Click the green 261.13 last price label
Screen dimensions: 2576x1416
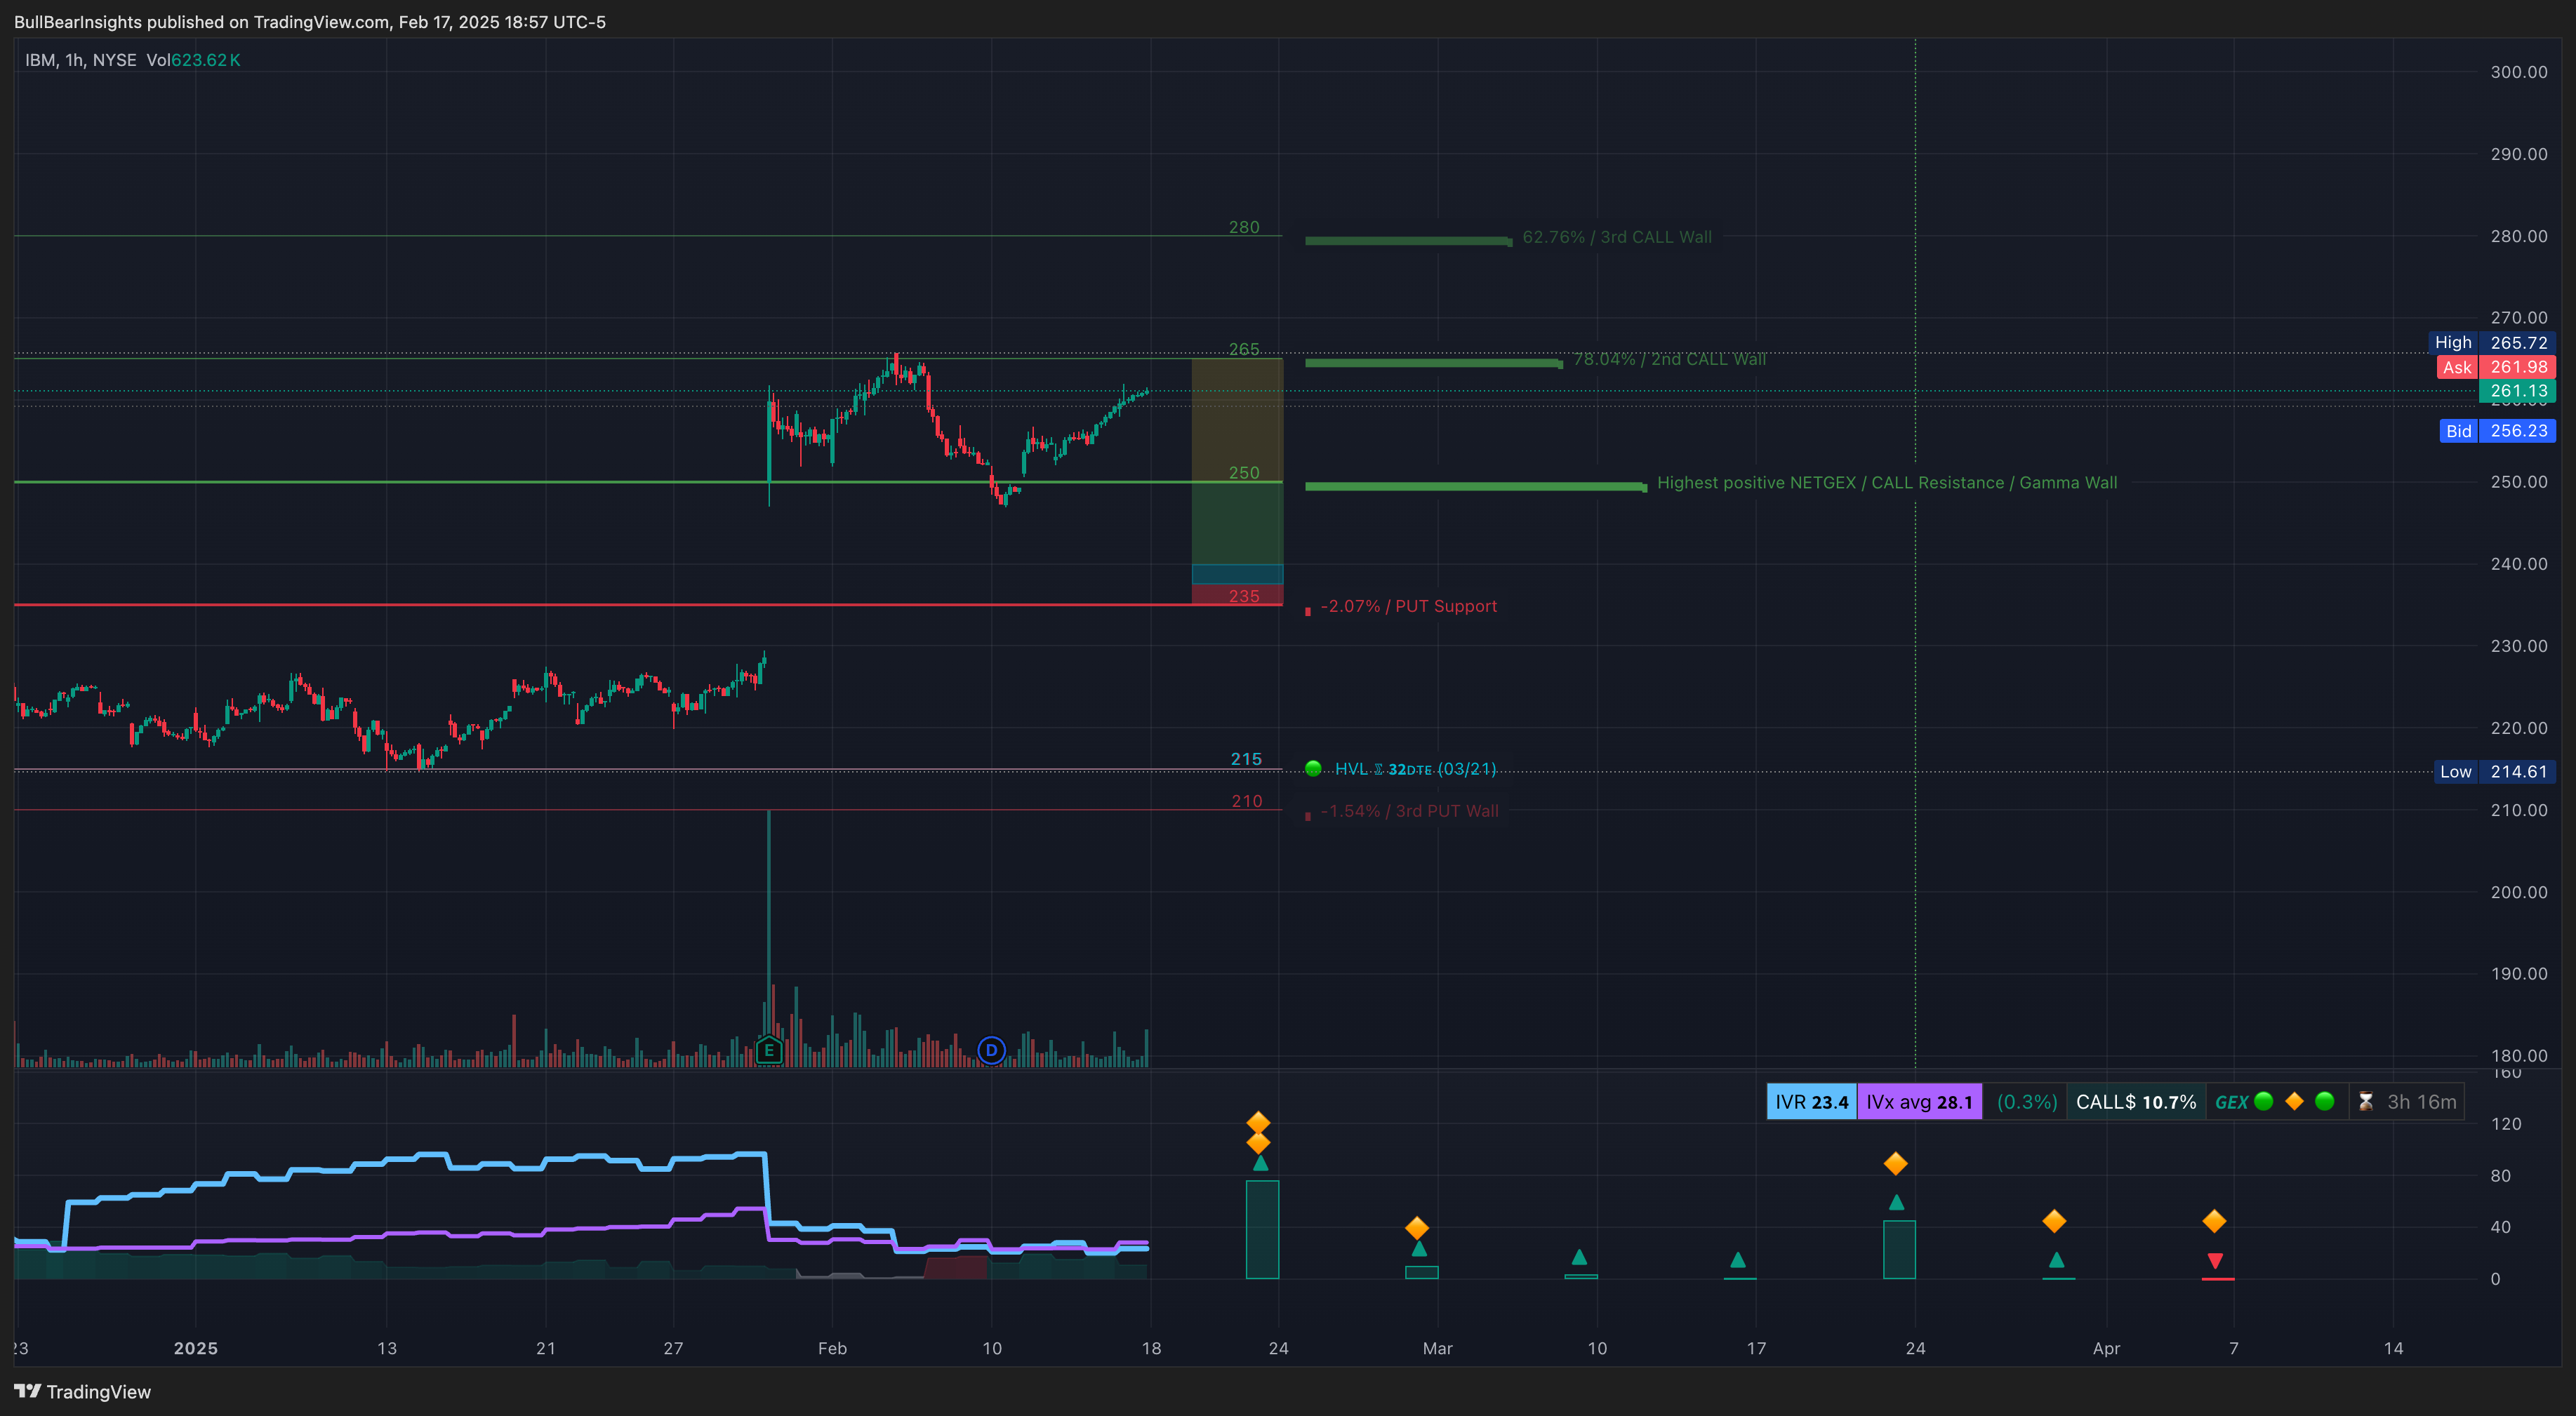coord(2518,391)
